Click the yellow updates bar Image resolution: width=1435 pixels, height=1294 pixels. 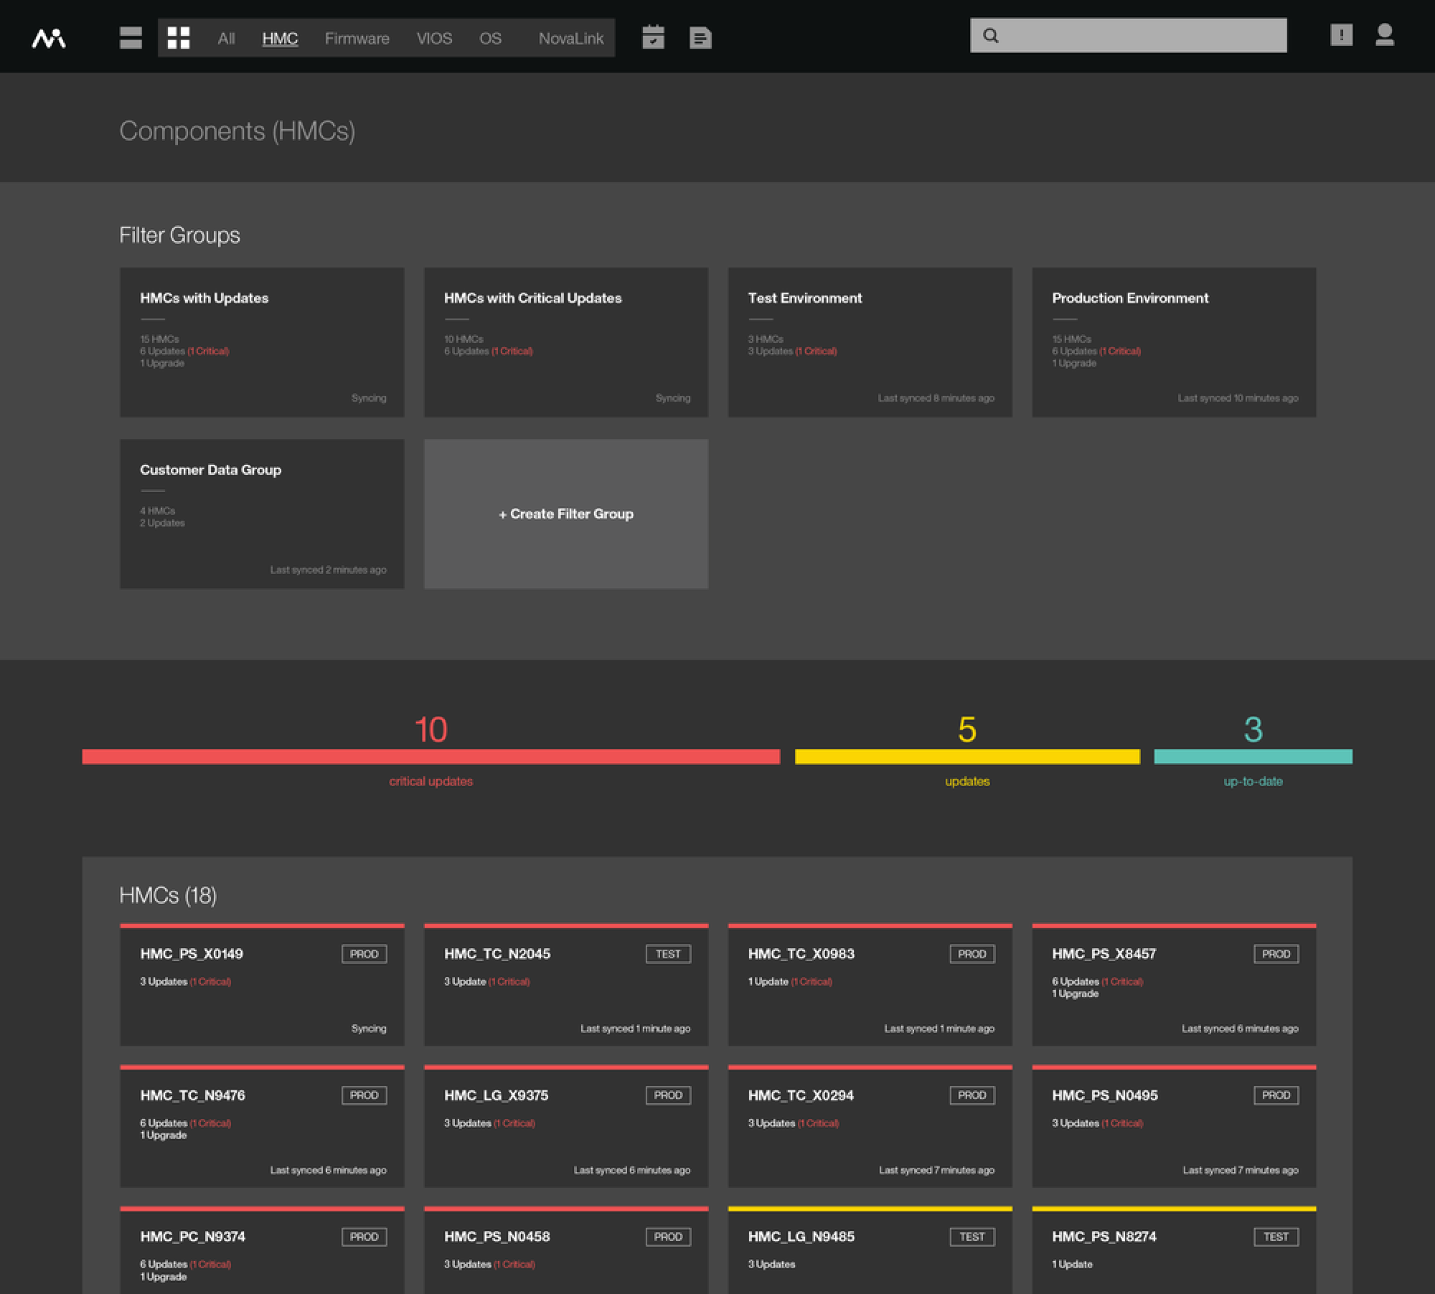click(966, 757)
